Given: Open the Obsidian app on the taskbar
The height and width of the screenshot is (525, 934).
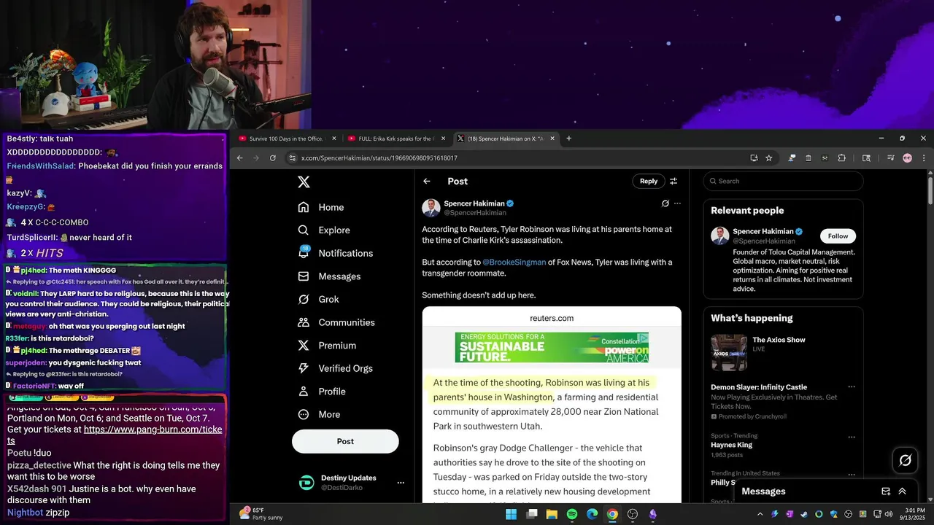Looking at the screenshot, I should point(653,514).
